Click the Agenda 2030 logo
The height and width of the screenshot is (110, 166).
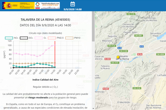(37, 5)
